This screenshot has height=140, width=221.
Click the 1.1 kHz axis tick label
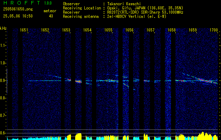point(3,45)
